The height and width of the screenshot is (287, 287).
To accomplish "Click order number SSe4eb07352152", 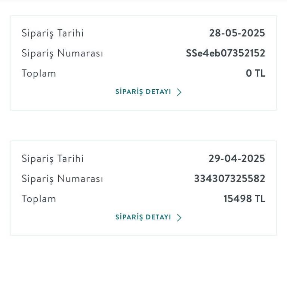I will tap(226, 53).
